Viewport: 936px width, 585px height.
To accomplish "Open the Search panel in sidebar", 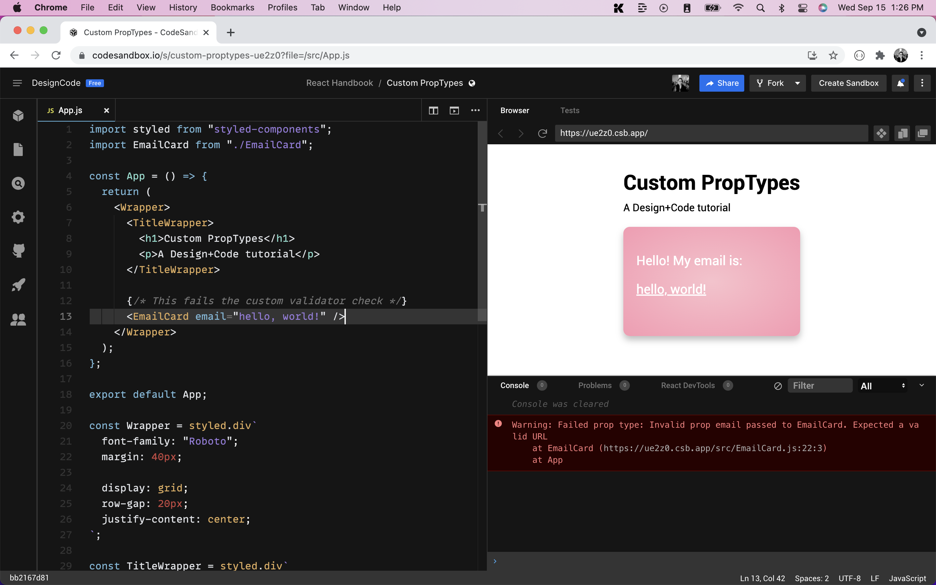I will pyautogui.click(x=18, y=183).
